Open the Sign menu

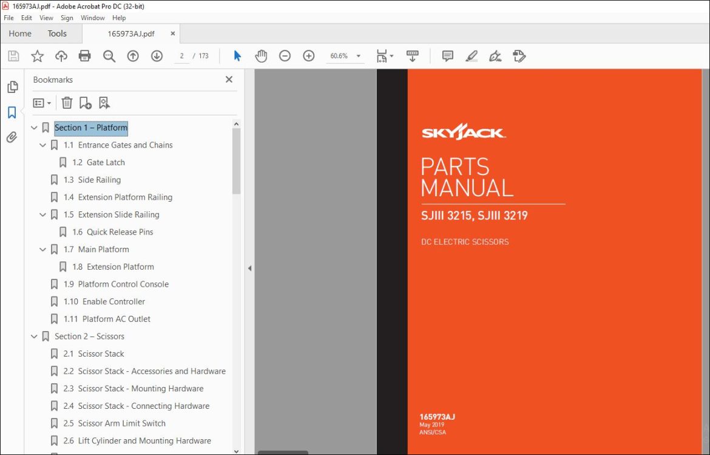[67, 18]
